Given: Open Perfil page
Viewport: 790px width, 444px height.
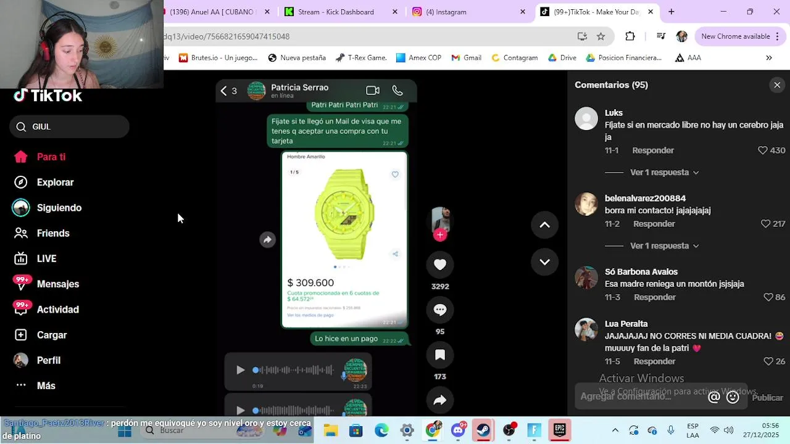Looking at the screenshot, I should click(x=37, y=360).
